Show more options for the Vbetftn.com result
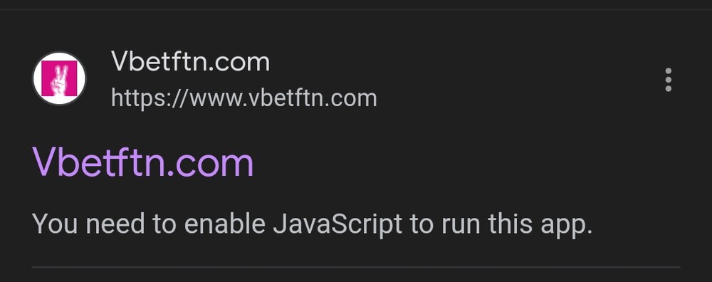 (x=668, y=80)
